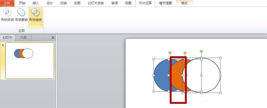Click the green rotation handle of white circle
The width and height of the screenshot is (267, 108).
pyautogui.click(x=201, y=51)
